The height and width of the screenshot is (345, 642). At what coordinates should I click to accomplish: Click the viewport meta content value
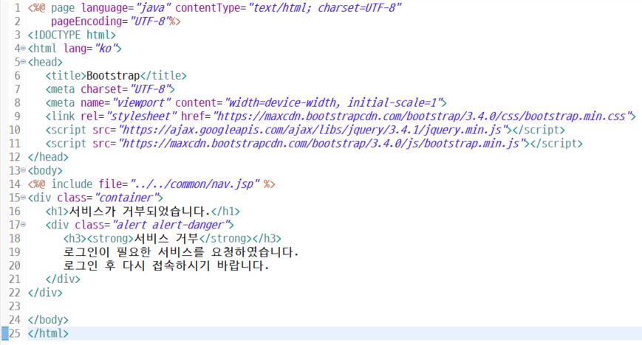click(x=333, y=102)
